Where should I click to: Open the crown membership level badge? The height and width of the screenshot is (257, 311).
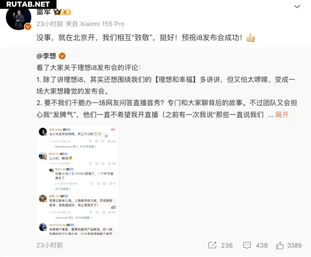[x=62, y=12]
